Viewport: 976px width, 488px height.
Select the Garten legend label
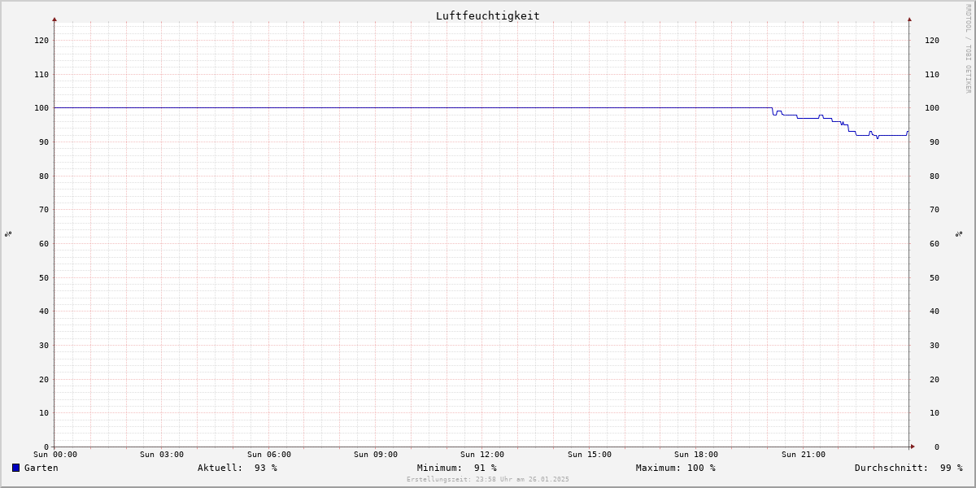41,468
